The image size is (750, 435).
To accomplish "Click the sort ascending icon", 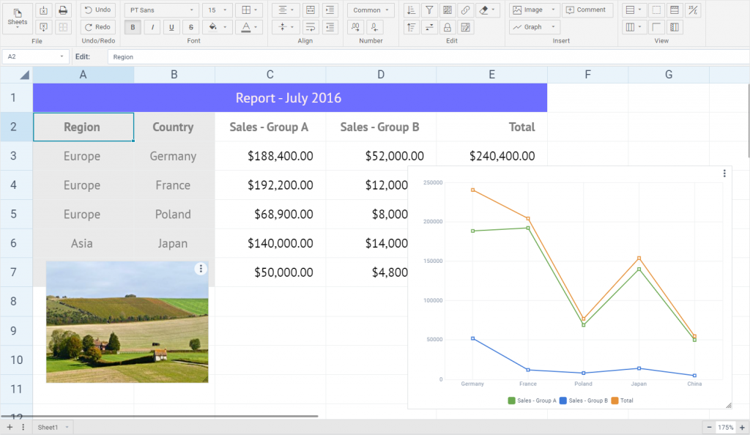I will 411,10.
